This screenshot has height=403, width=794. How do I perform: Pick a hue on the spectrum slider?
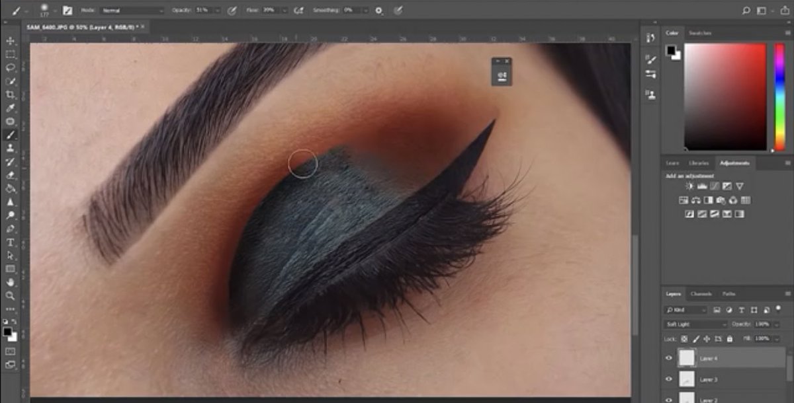click(x=779, y=97)
